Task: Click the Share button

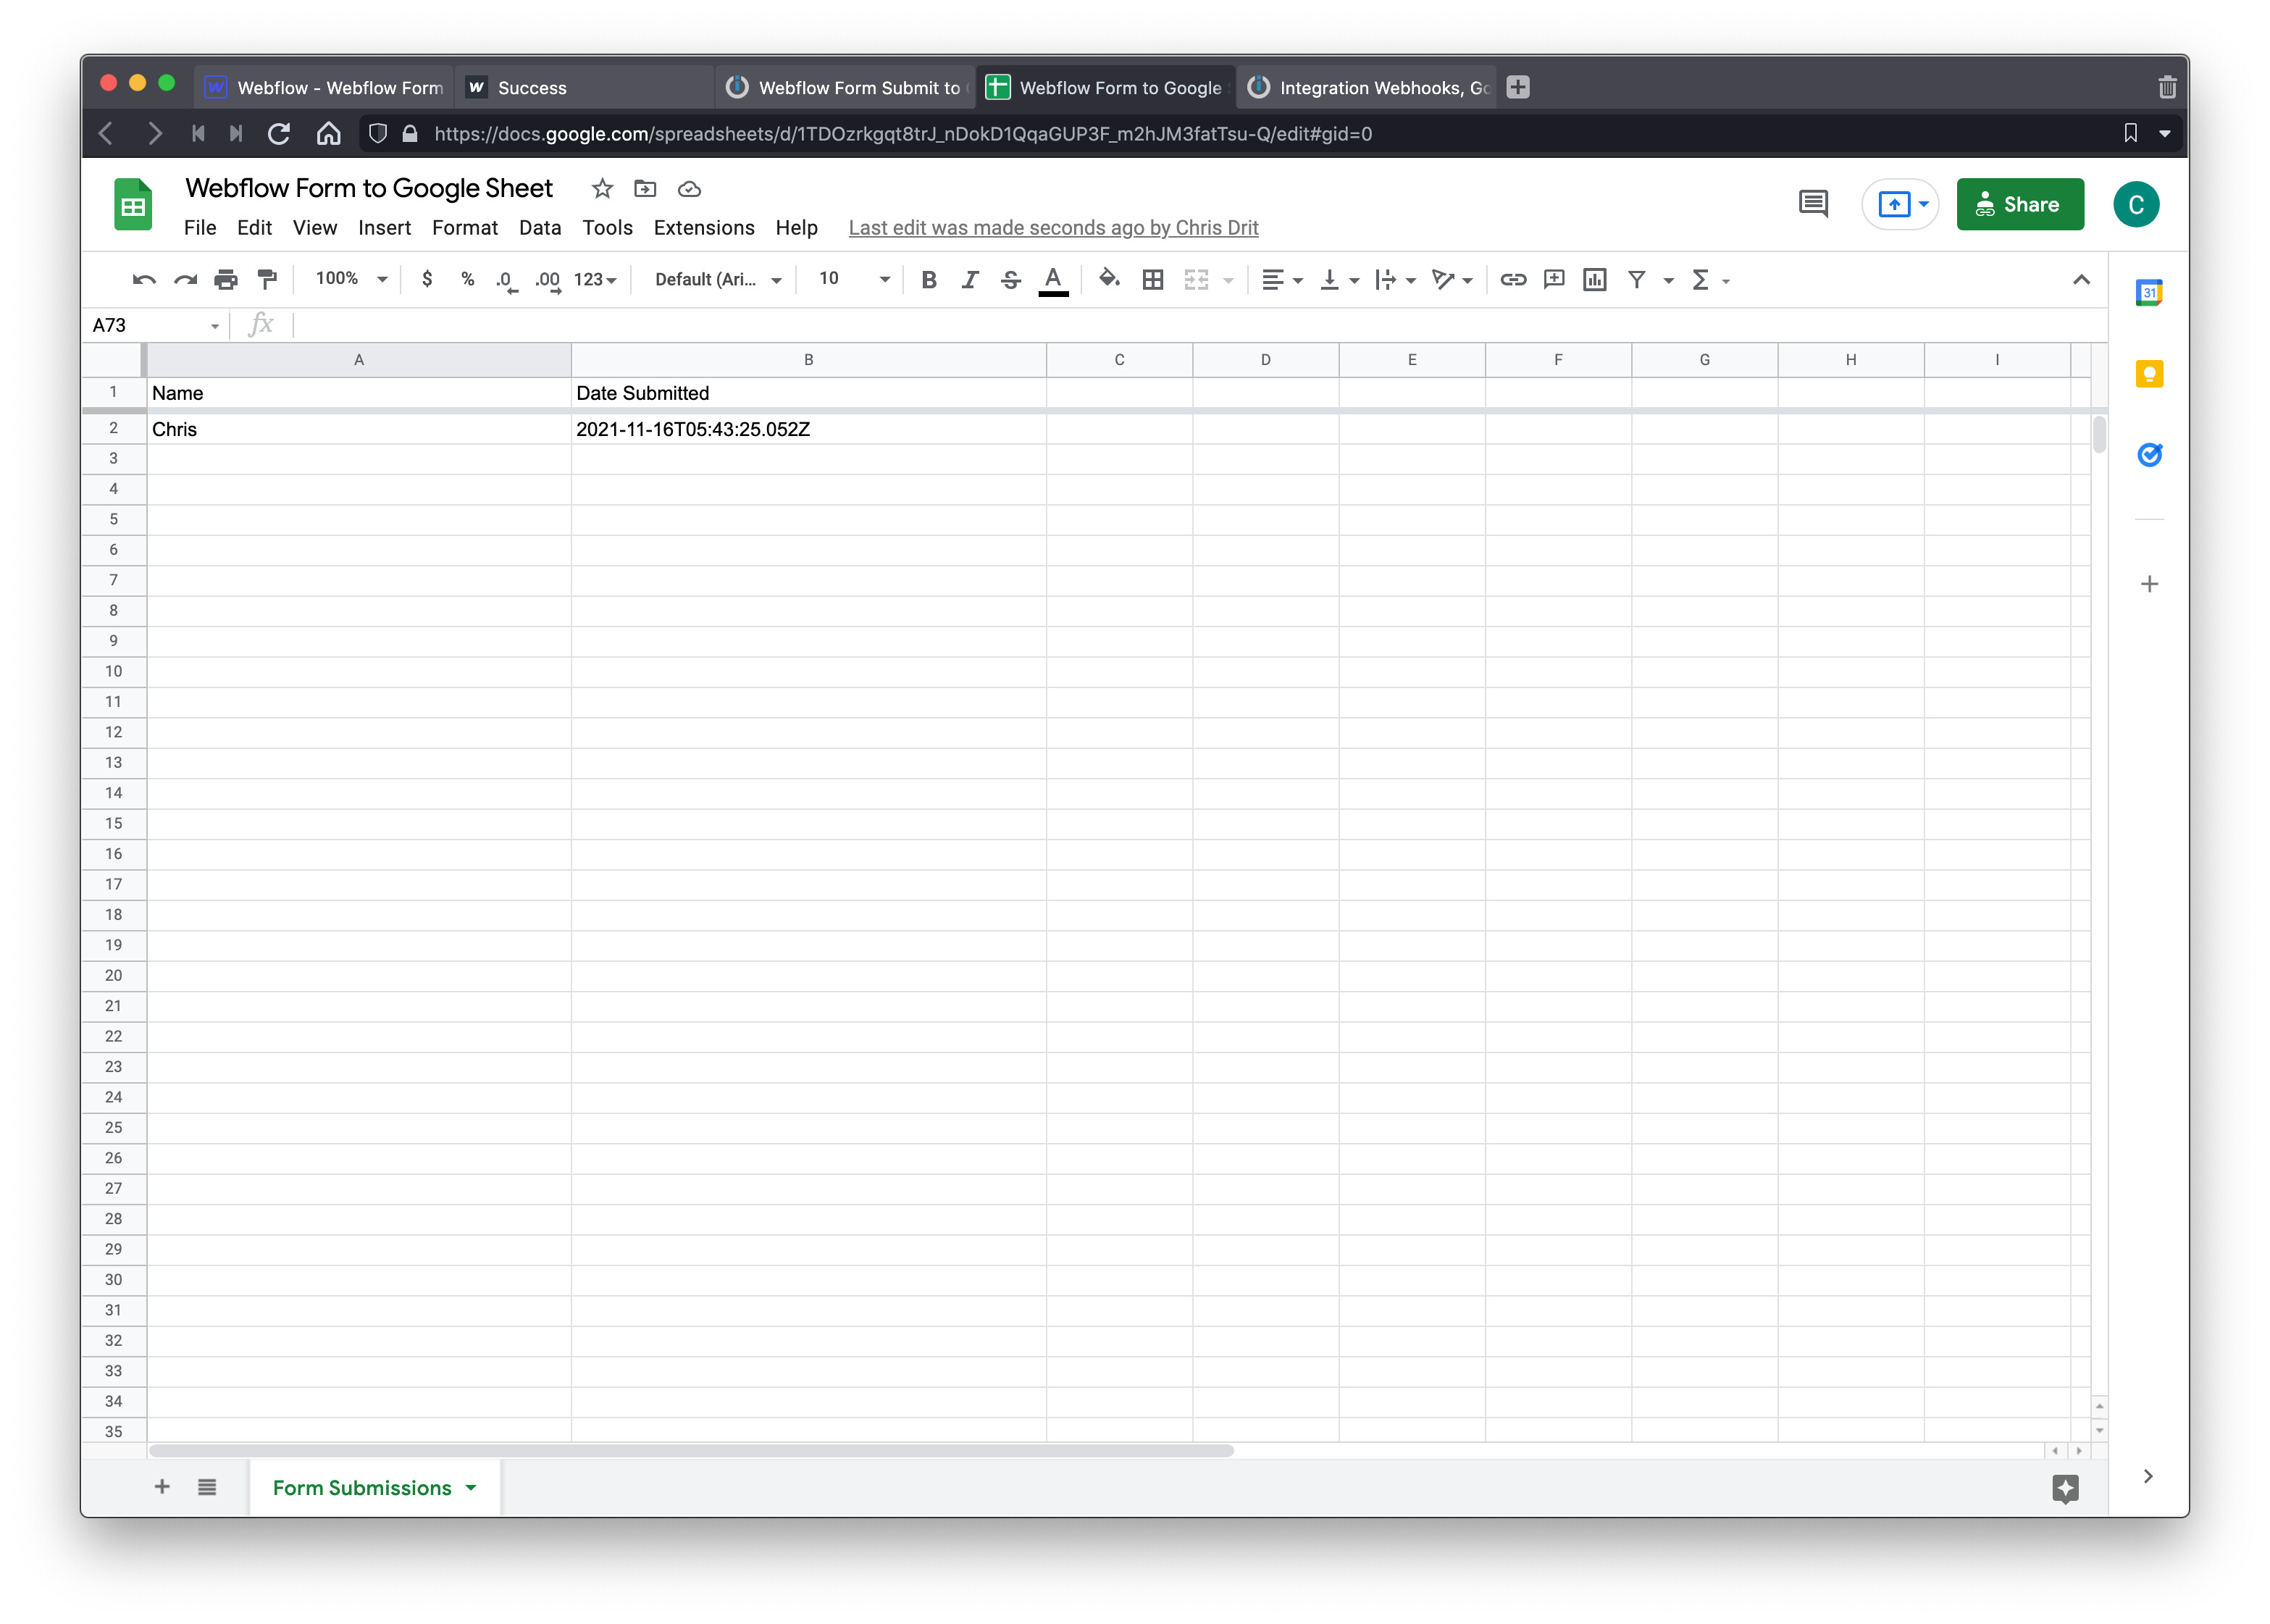Action: 2019,205
